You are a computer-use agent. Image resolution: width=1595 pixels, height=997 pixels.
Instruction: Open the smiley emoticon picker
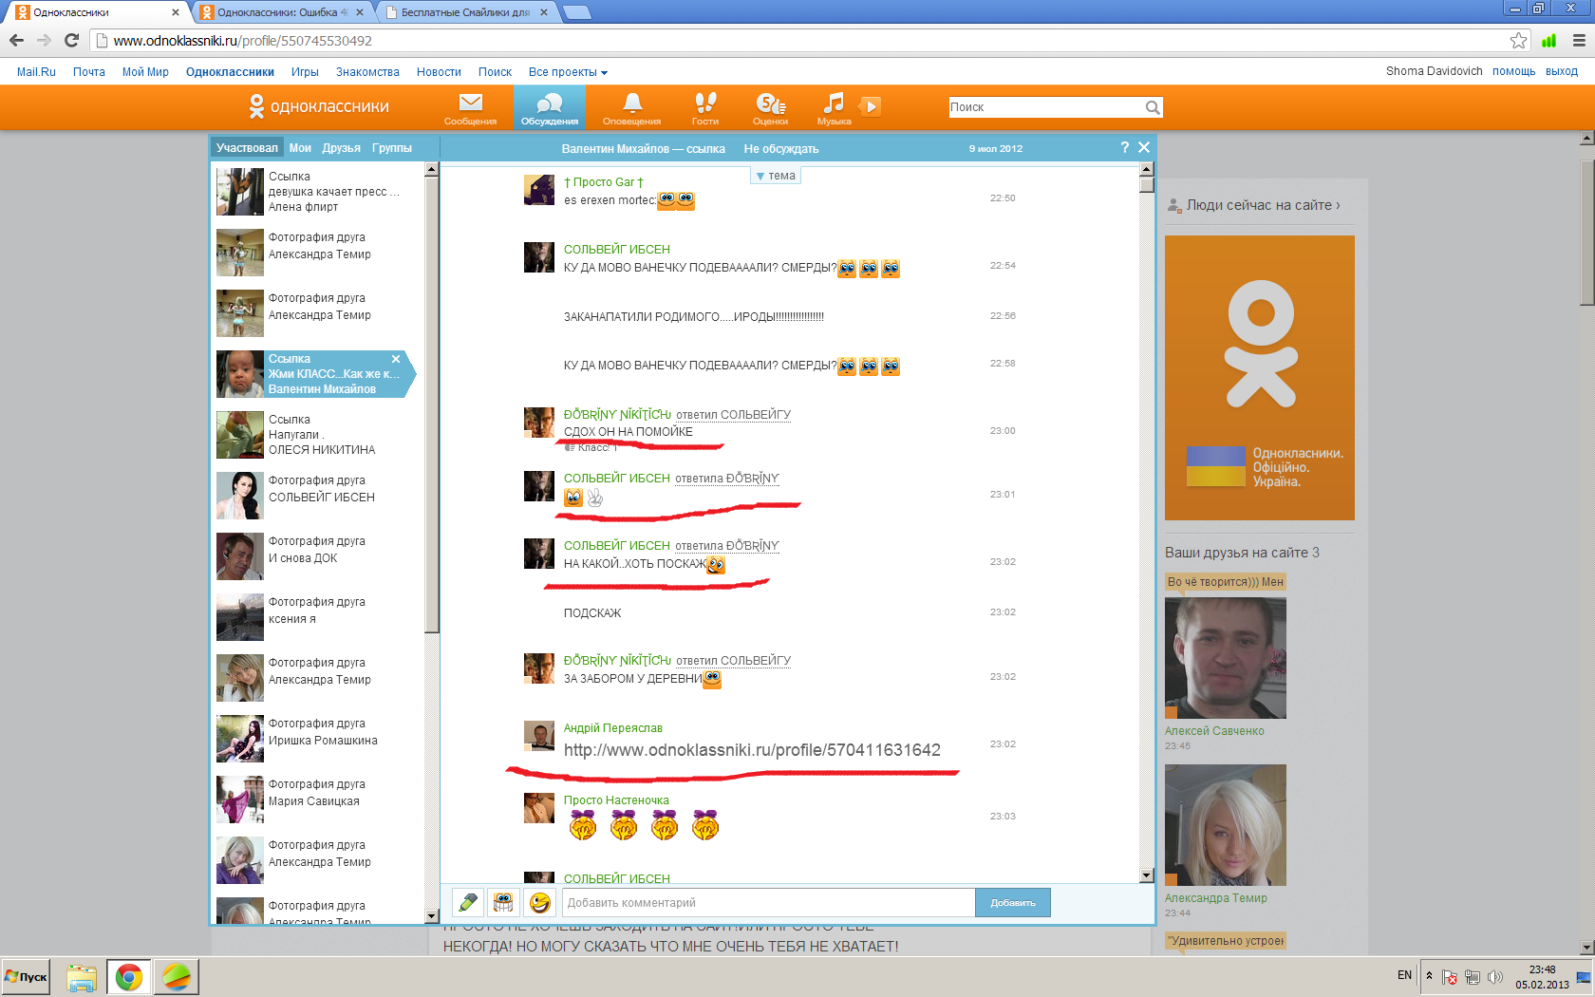(x=540, y=902)
